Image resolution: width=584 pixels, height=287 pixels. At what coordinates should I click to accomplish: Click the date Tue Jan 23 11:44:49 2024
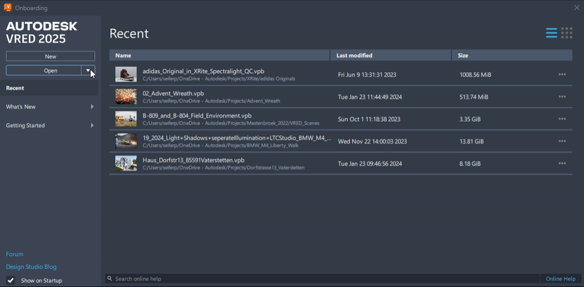pos(370,97)
